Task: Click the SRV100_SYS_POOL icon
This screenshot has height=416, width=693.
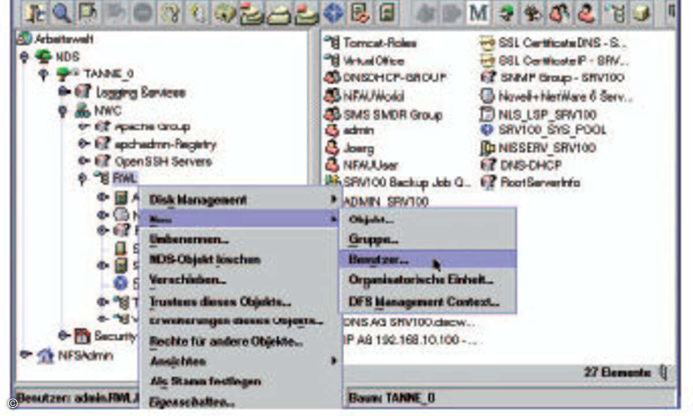Action: click(x=487, y=131)
